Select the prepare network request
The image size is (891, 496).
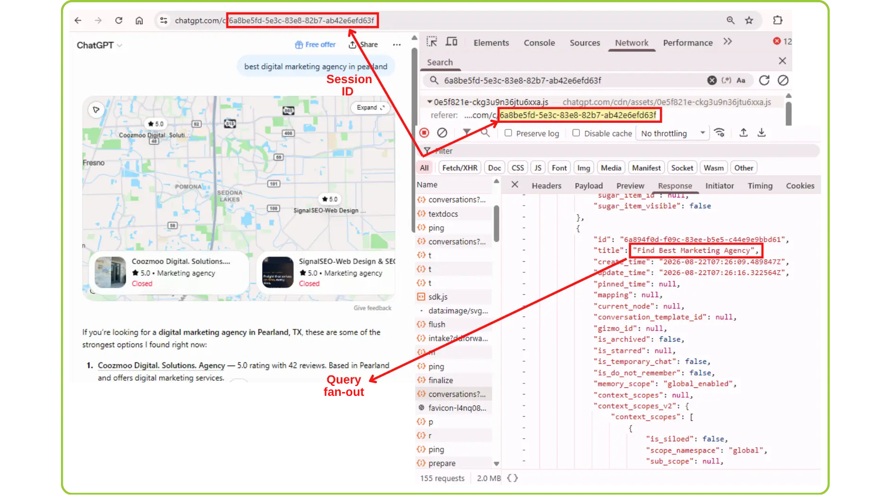tap(442, 463)
